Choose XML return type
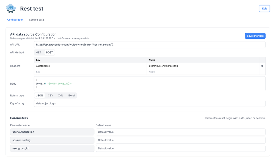The image size is (275, 158). (x=61, y=96)
